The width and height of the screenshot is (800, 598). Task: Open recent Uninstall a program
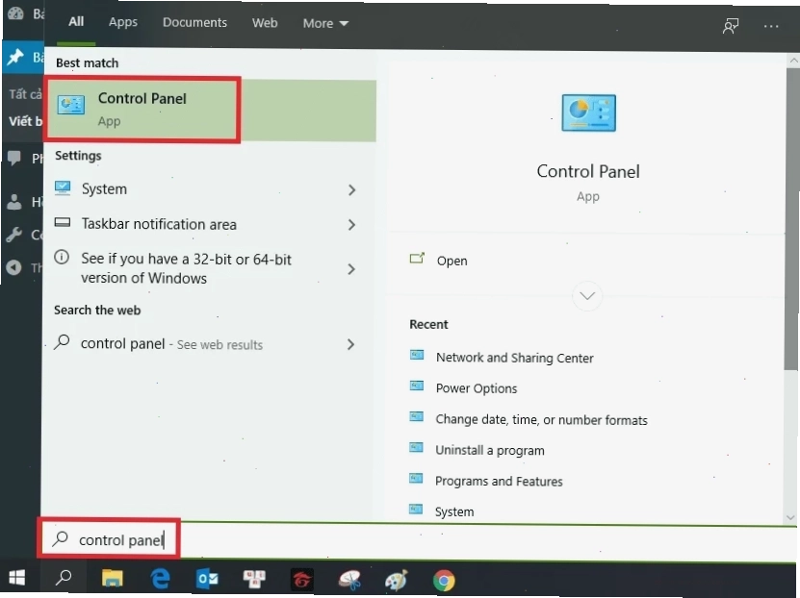[x=490, y=450]
